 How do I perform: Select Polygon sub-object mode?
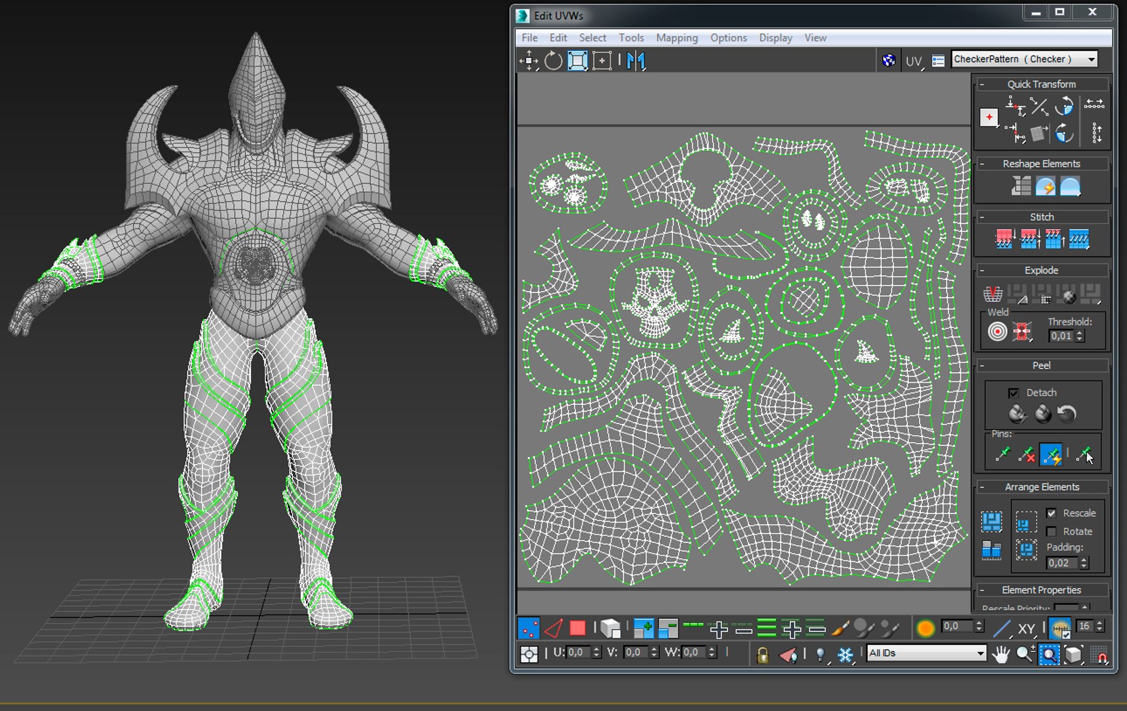[x=577, y=629]
